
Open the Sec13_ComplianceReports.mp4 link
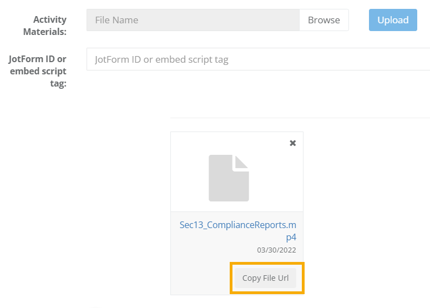pos(238,231)
